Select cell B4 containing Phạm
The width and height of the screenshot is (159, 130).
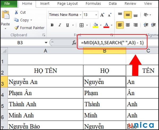tap(105, 93)
